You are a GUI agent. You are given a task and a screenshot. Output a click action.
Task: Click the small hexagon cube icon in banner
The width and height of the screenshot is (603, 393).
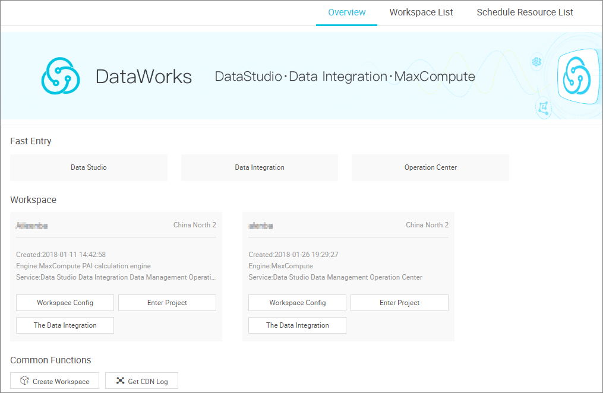point(536,62)
